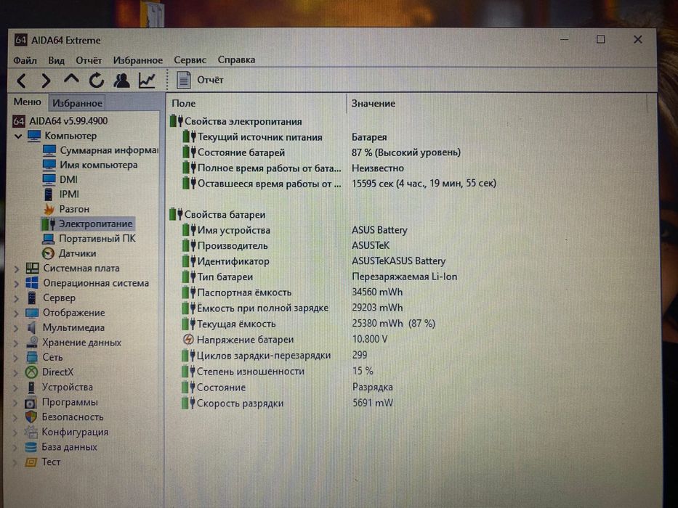Open the Сервис menu
The width and height of the screenshot is (678, 508).
190,60
